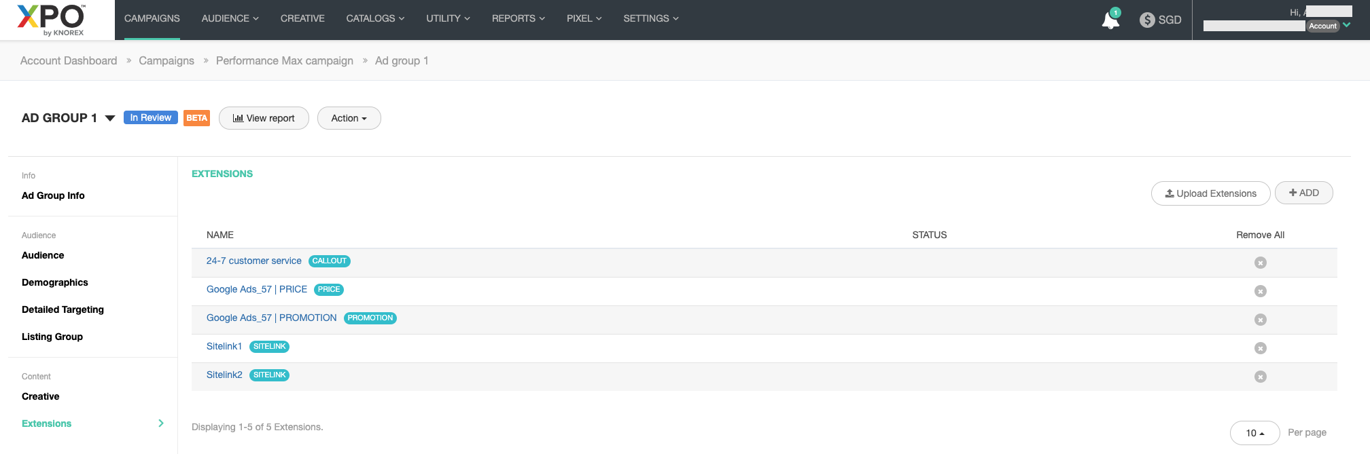
Task: Remove the Google Ads_57 PROMOTION extension
Action: [x=1260, y=320]
